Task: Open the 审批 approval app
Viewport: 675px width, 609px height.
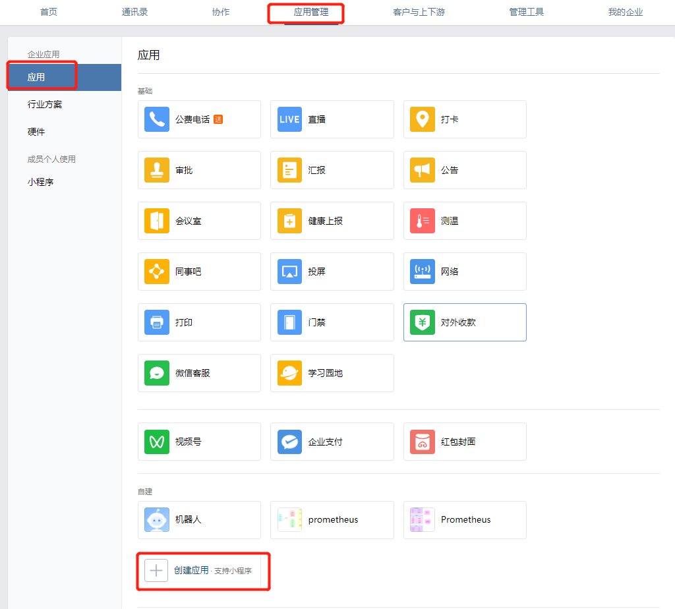Action: tap(199, 170)
